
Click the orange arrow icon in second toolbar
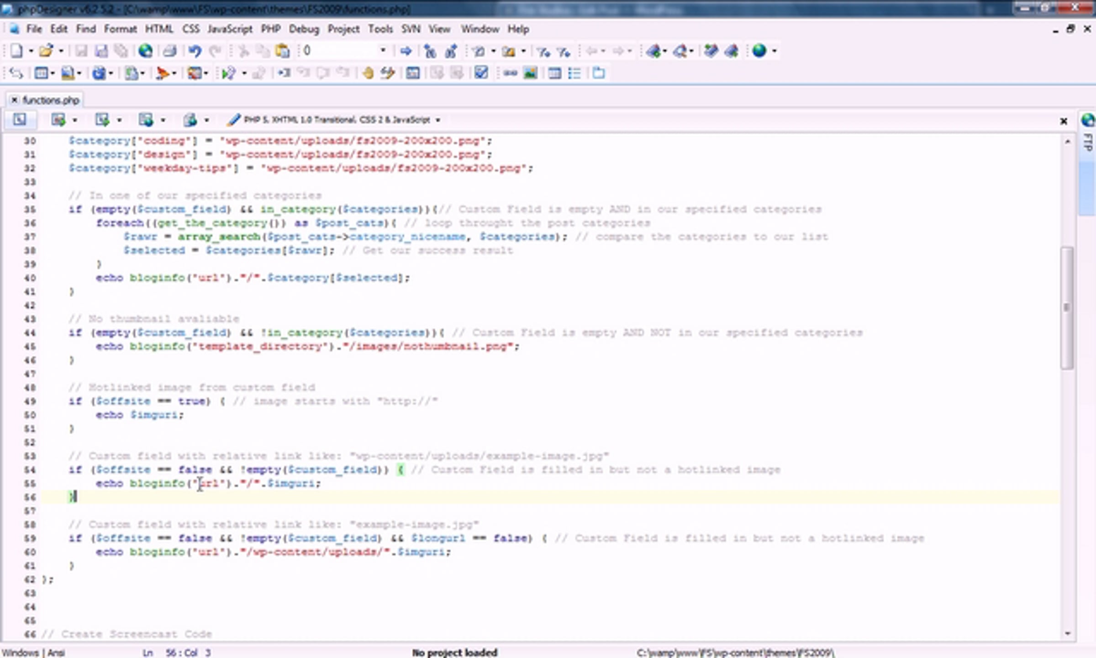coord(162,73)
